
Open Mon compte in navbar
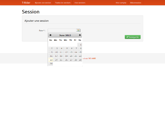point(121,3)
